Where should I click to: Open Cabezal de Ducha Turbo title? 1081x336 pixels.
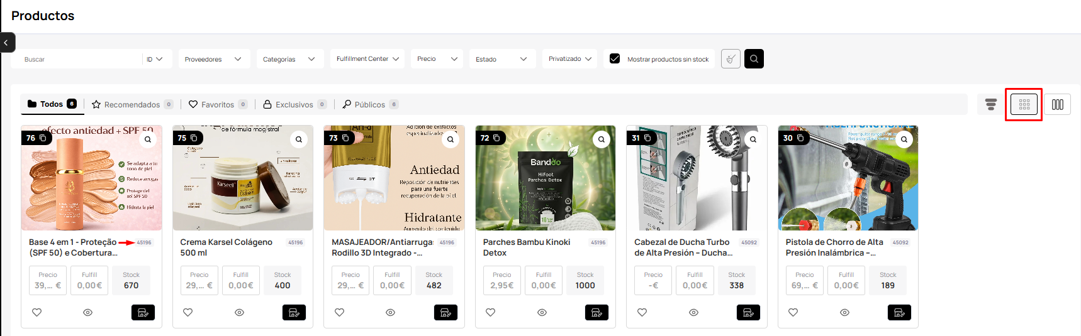tap(683, 247)
